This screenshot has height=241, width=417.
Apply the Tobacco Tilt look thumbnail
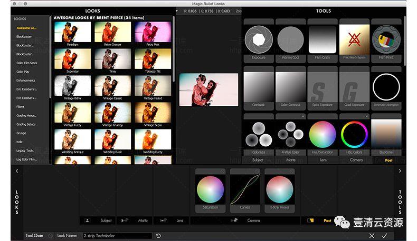point(153,59)
